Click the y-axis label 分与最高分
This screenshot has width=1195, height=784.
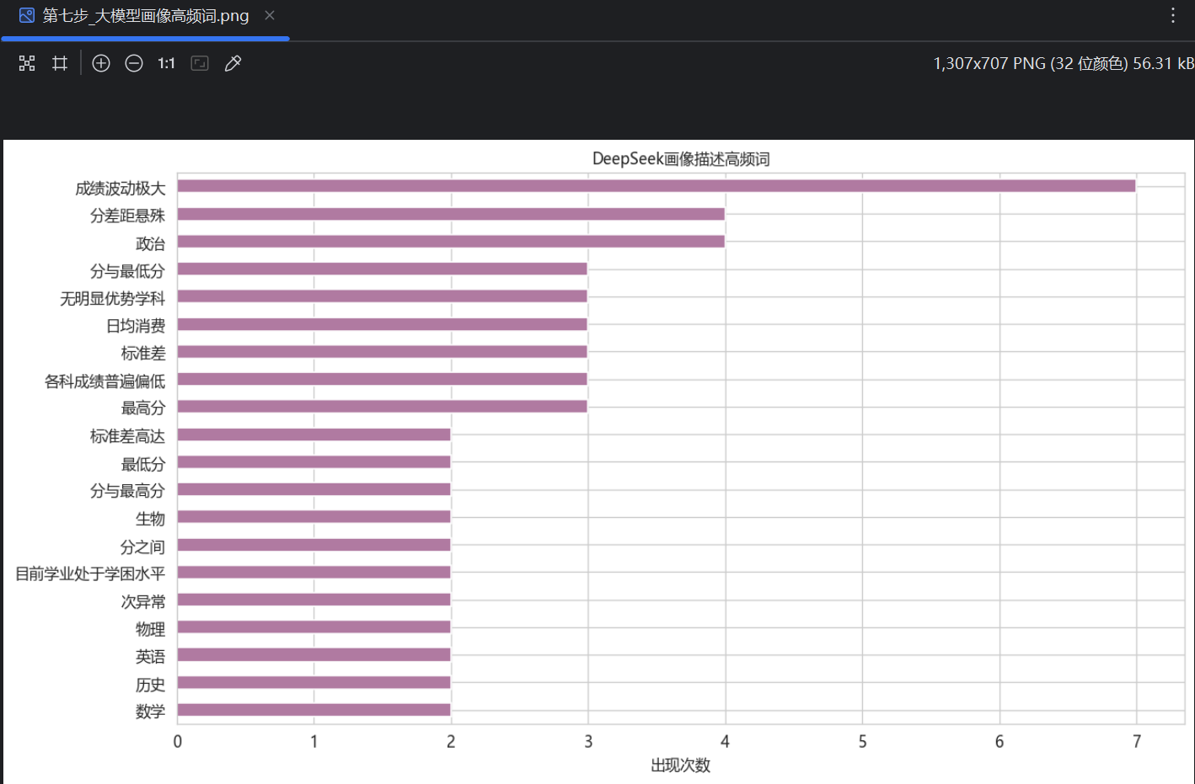click(x=128, y=491)
